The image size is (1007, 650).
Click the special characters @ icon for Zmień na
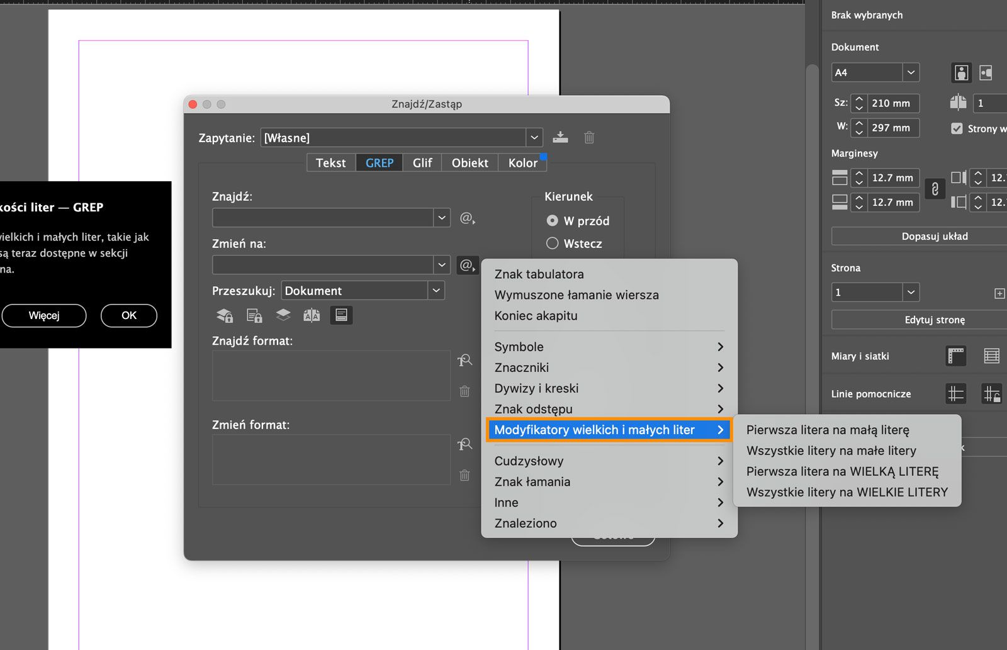(468, 265)
